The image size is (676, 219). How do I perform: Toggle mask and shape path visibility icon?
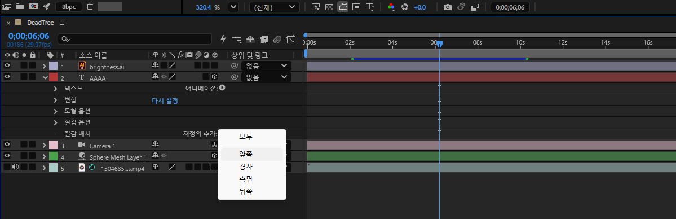coord(343,7)
